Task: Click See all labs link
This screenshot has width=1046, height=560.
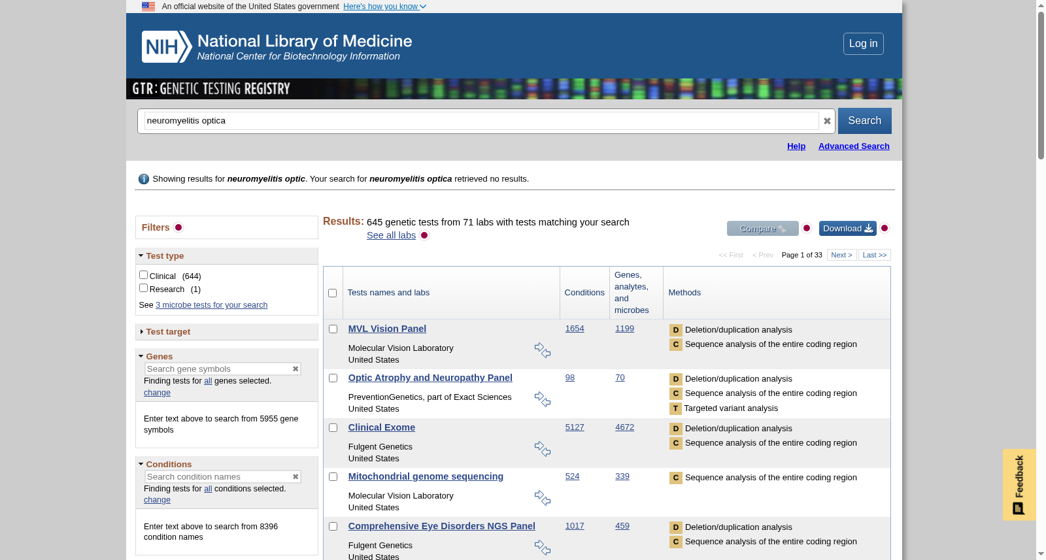Action: pyautogui.click(x=391, y=235)
